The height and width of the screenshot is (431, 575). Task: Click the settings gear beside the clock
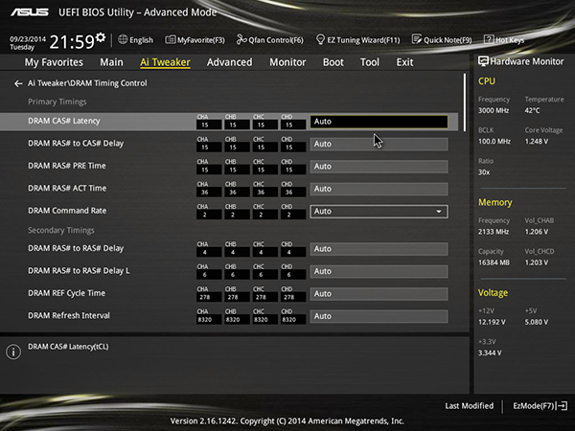101,37
